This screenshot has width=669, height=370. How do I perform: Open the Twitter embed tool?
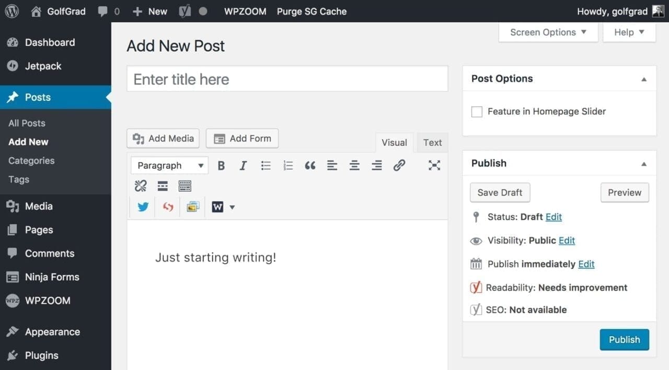[x=142, y=207]
